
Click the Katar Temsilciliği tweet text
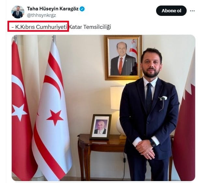(x=90, y=27)
